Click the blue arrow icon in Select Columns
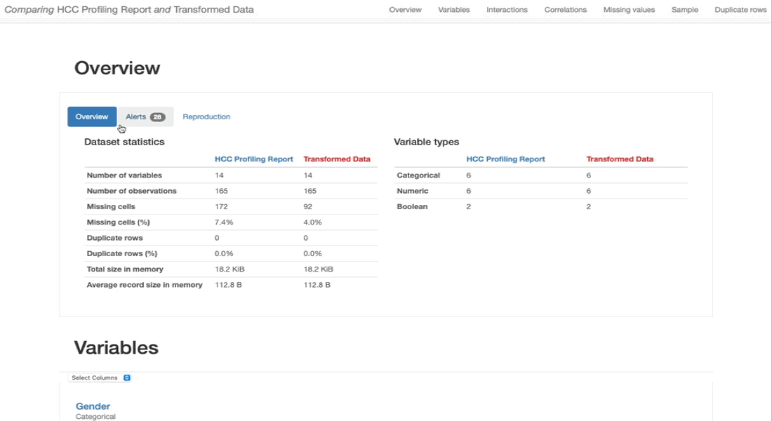772x421 pixels. pos(126,377)
